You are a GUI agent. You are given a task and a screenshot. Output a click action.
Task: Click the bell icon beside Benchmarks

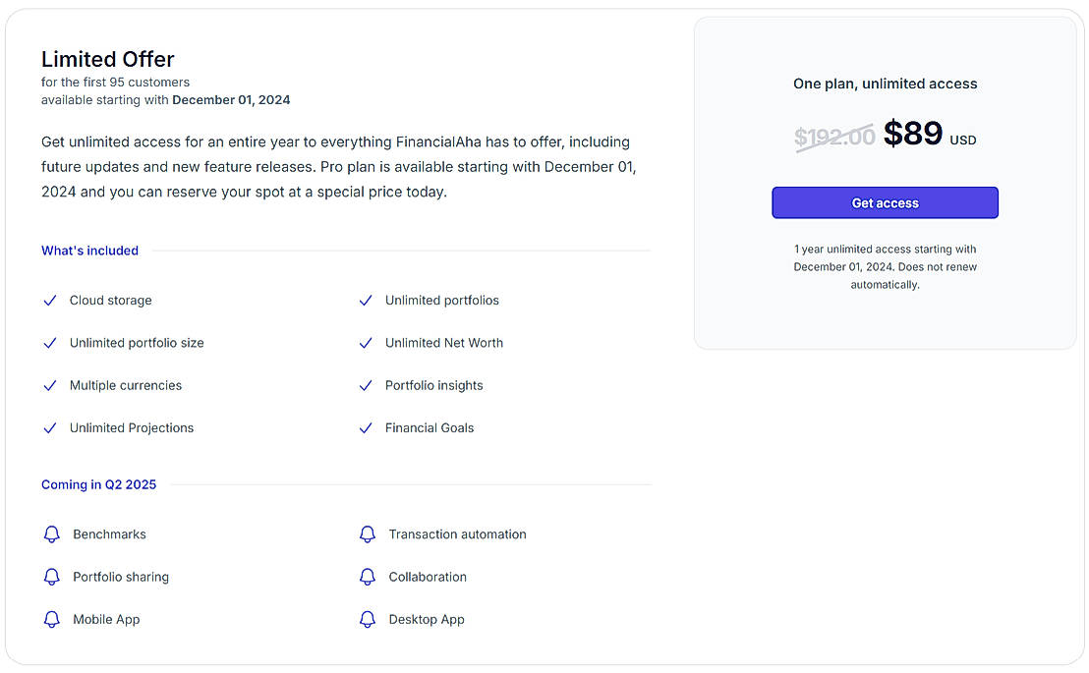52,534
